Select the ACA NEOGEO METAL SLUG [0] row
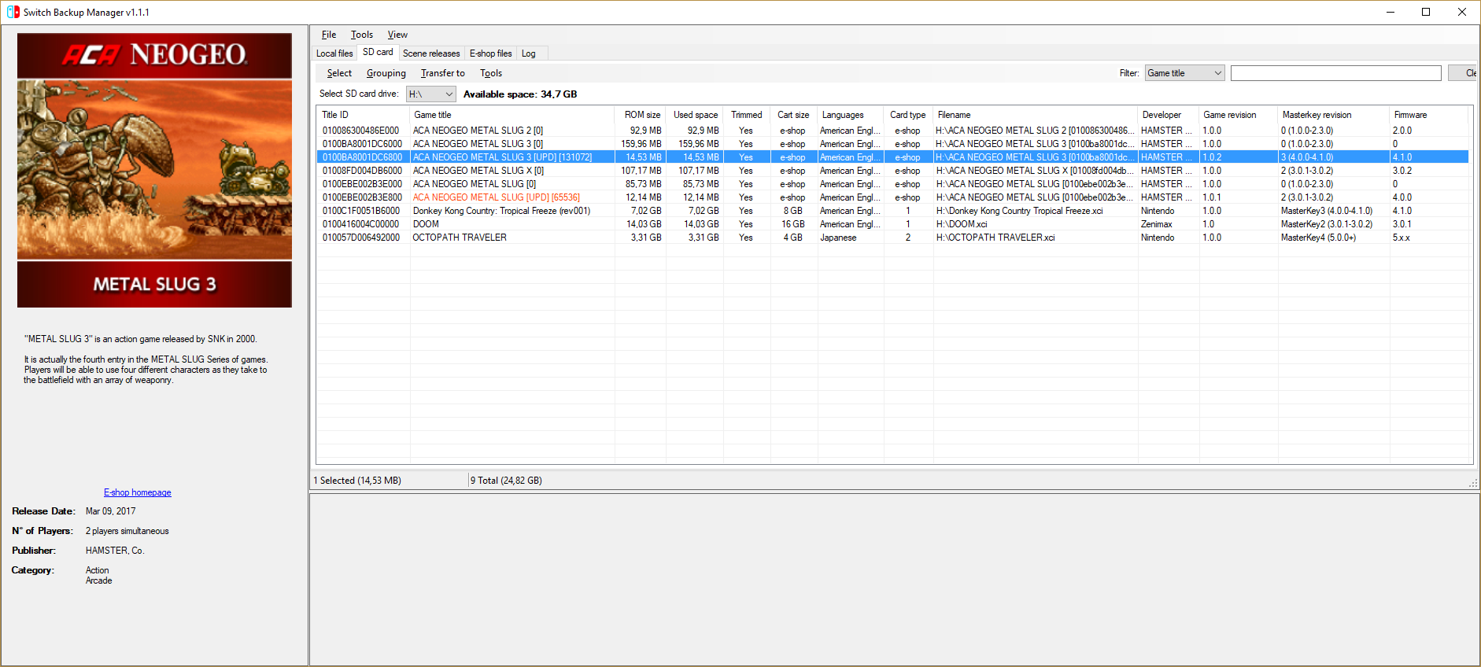Viewport: 1481px width, 667px height. 892,184
